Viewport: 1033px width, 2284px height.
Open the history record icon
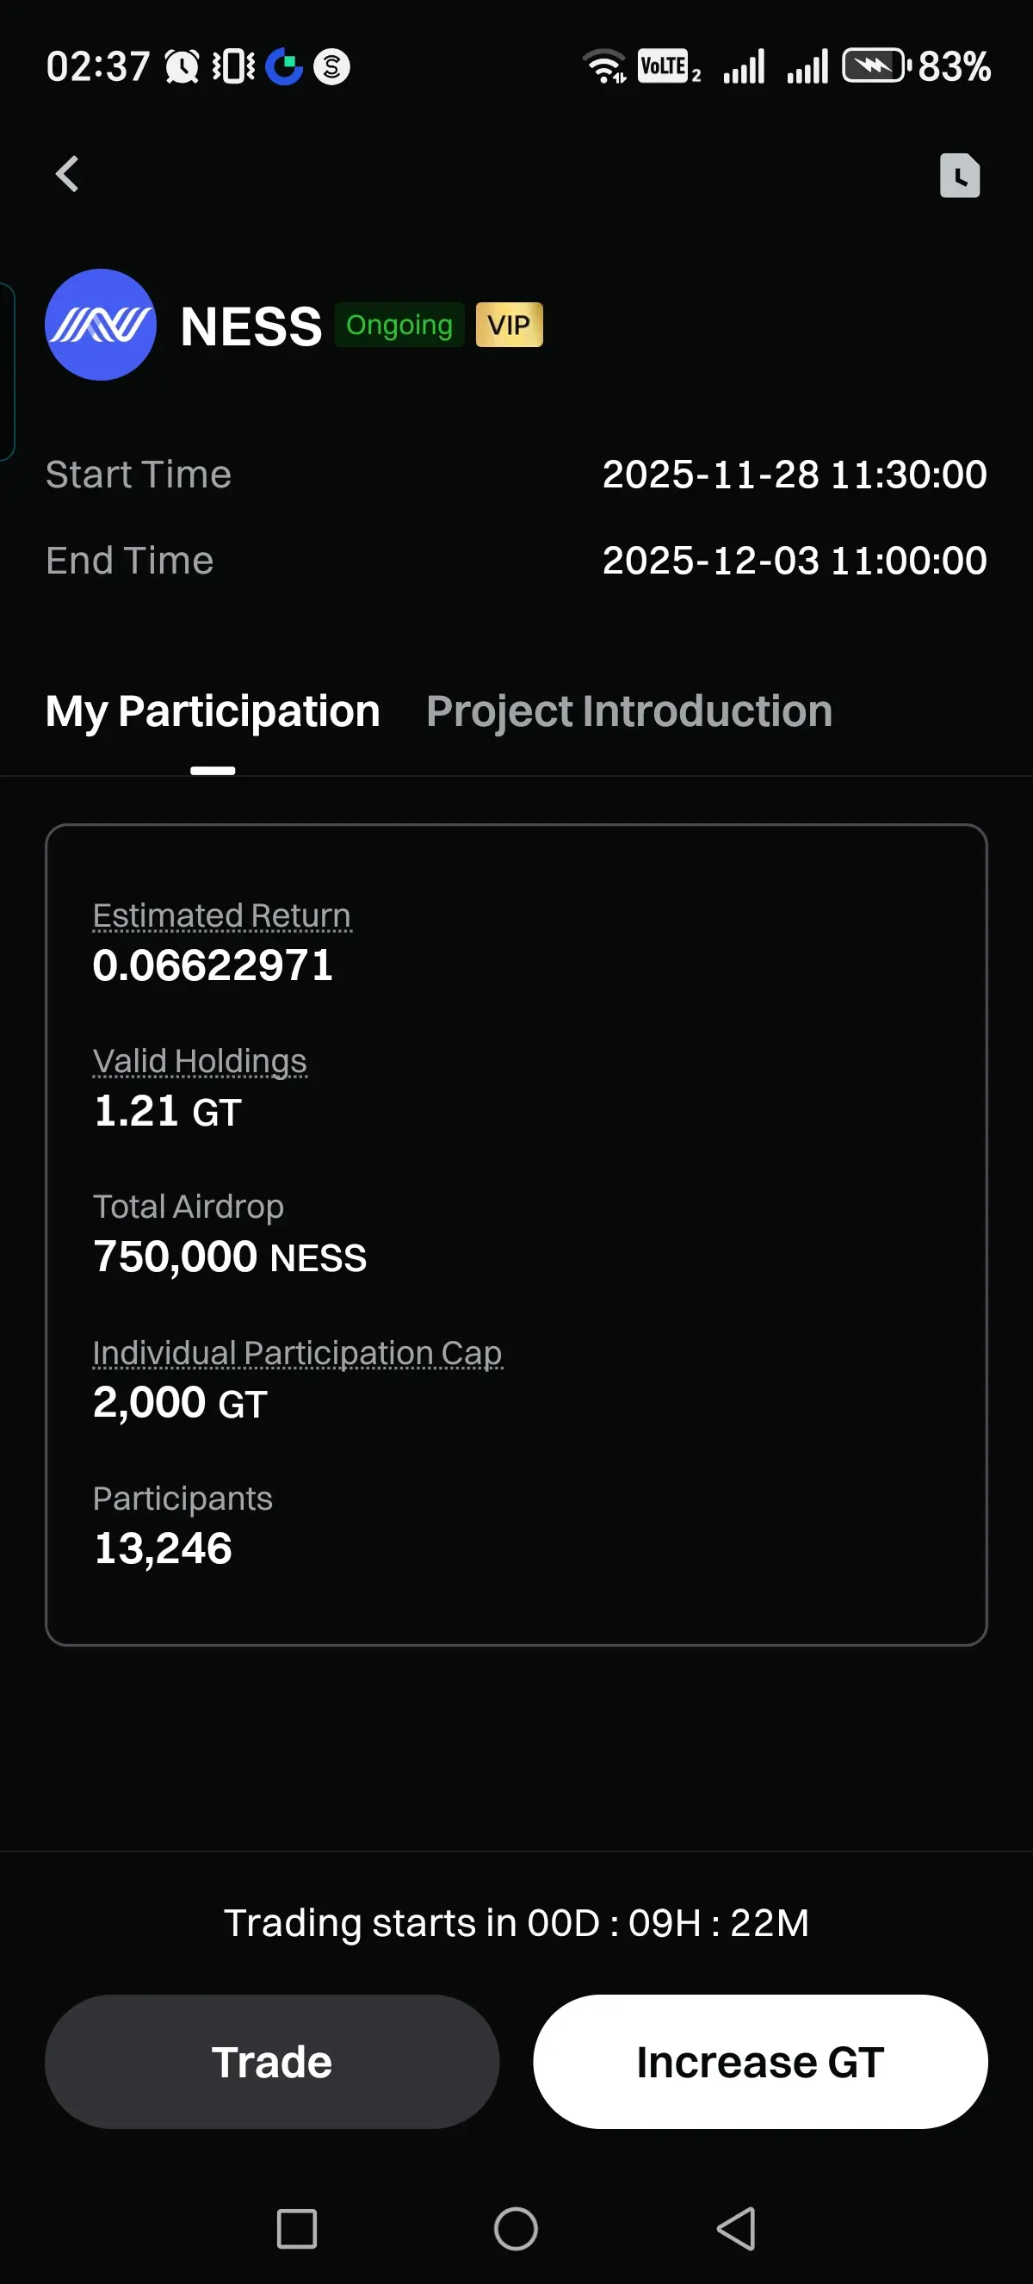(960, 175)
